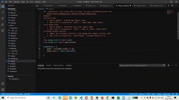Image resolution: width=179 pixels, height=100 pixels.
Task: Open the Terminal menu
Action: [38, 2]
